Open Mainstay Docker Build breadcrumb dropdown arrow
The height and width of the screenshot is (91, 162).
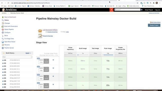tap(26, 13)
